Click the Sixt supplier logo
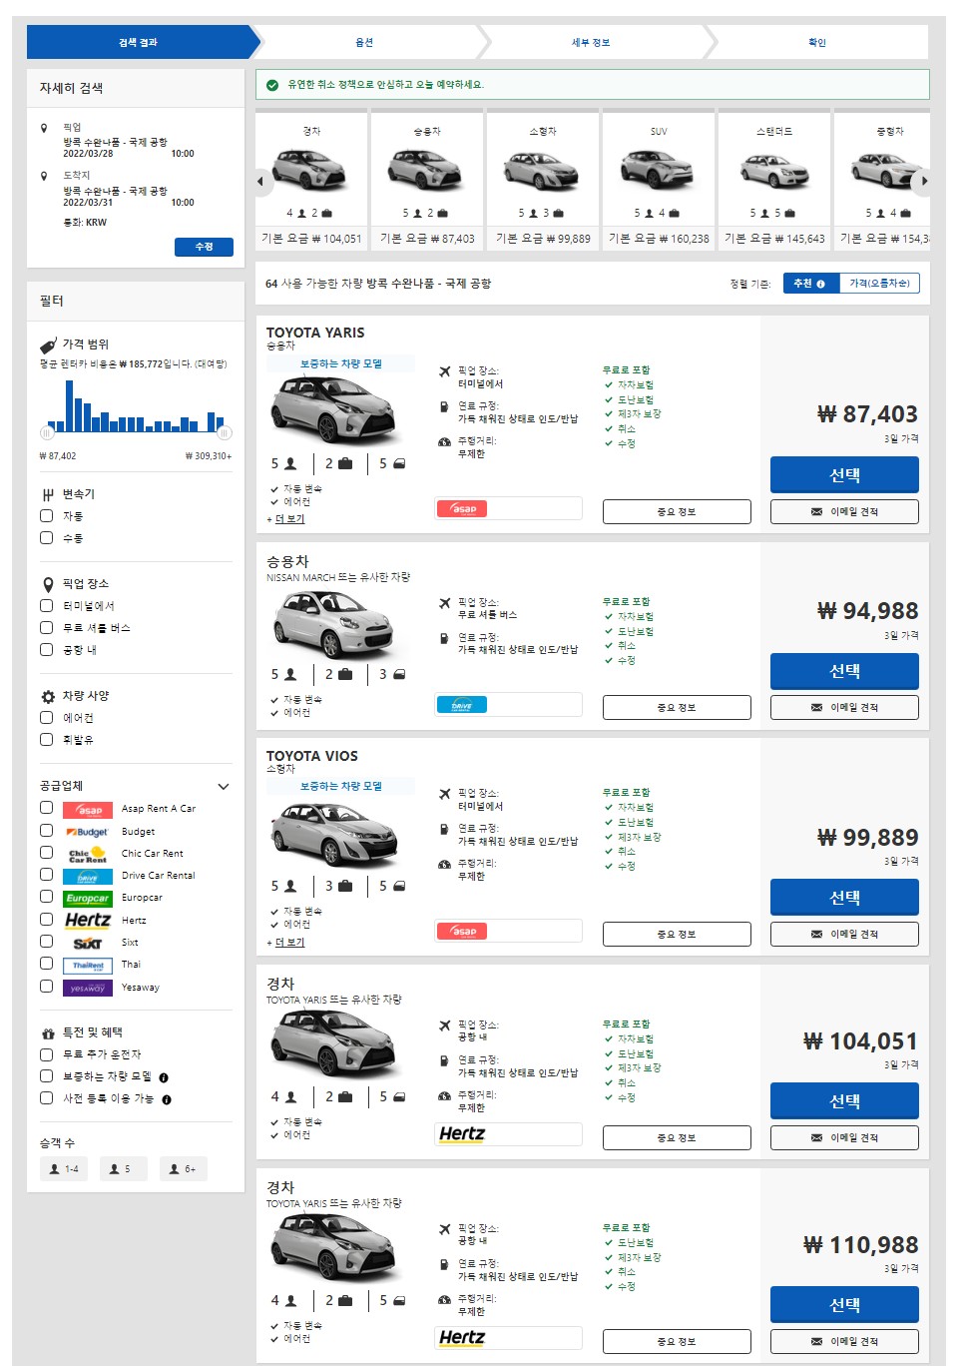This screenshot has width=972, height=1366. (88, 944)
